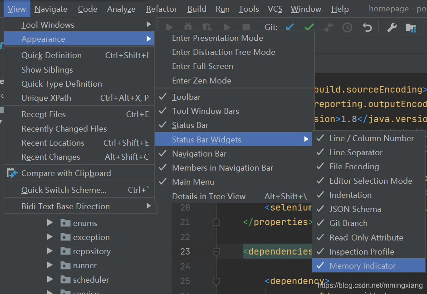Image resolution: width=427 pixels, height=294 pixels.
Task: Click Compare with Clipboard icon
Action: pos(12,173)
